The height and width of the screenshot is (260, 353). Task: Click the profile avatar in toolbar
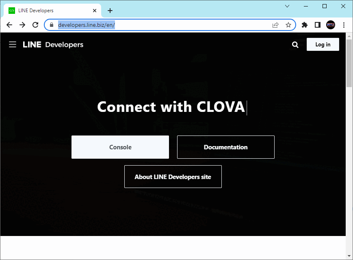click(x=331, y=25)
